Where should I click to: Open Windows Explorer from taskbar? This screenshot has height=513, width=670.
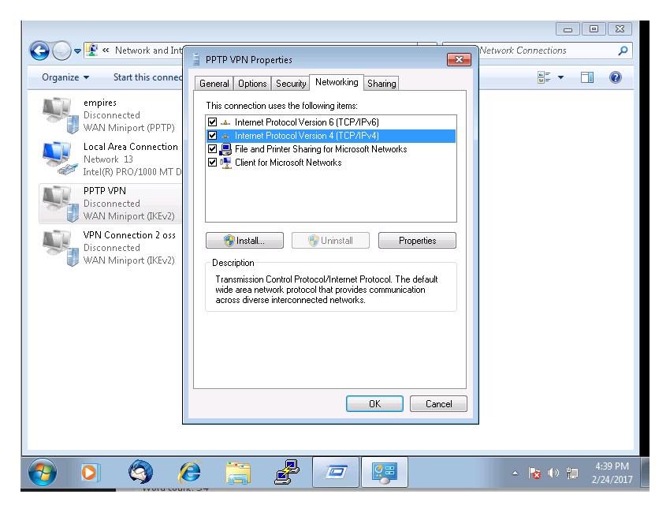pos(238,473)
